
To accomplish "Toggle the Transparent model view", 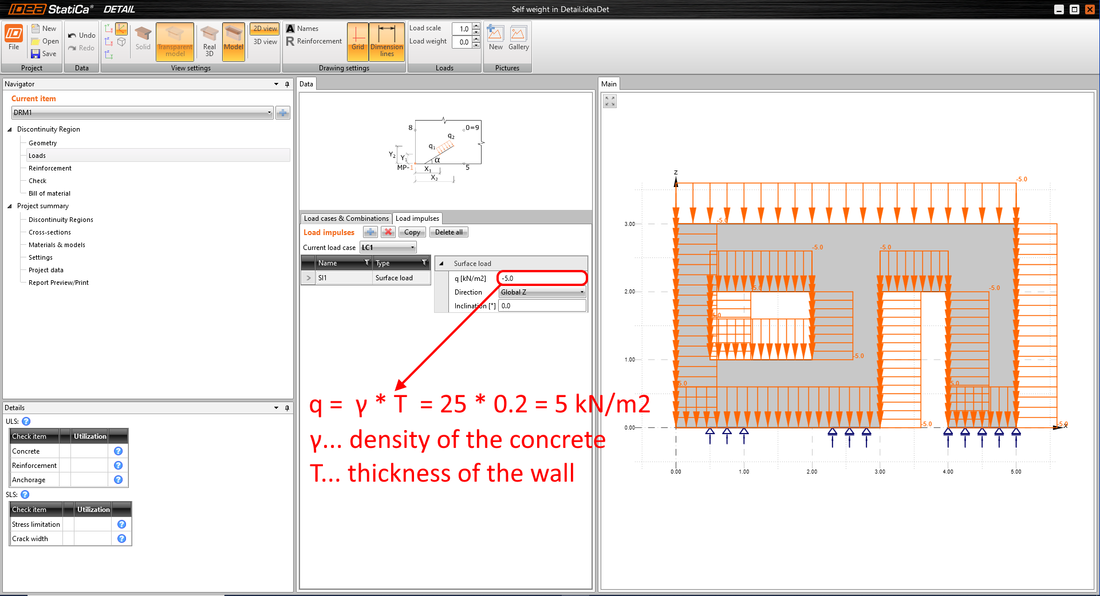I will coord(175,41).
